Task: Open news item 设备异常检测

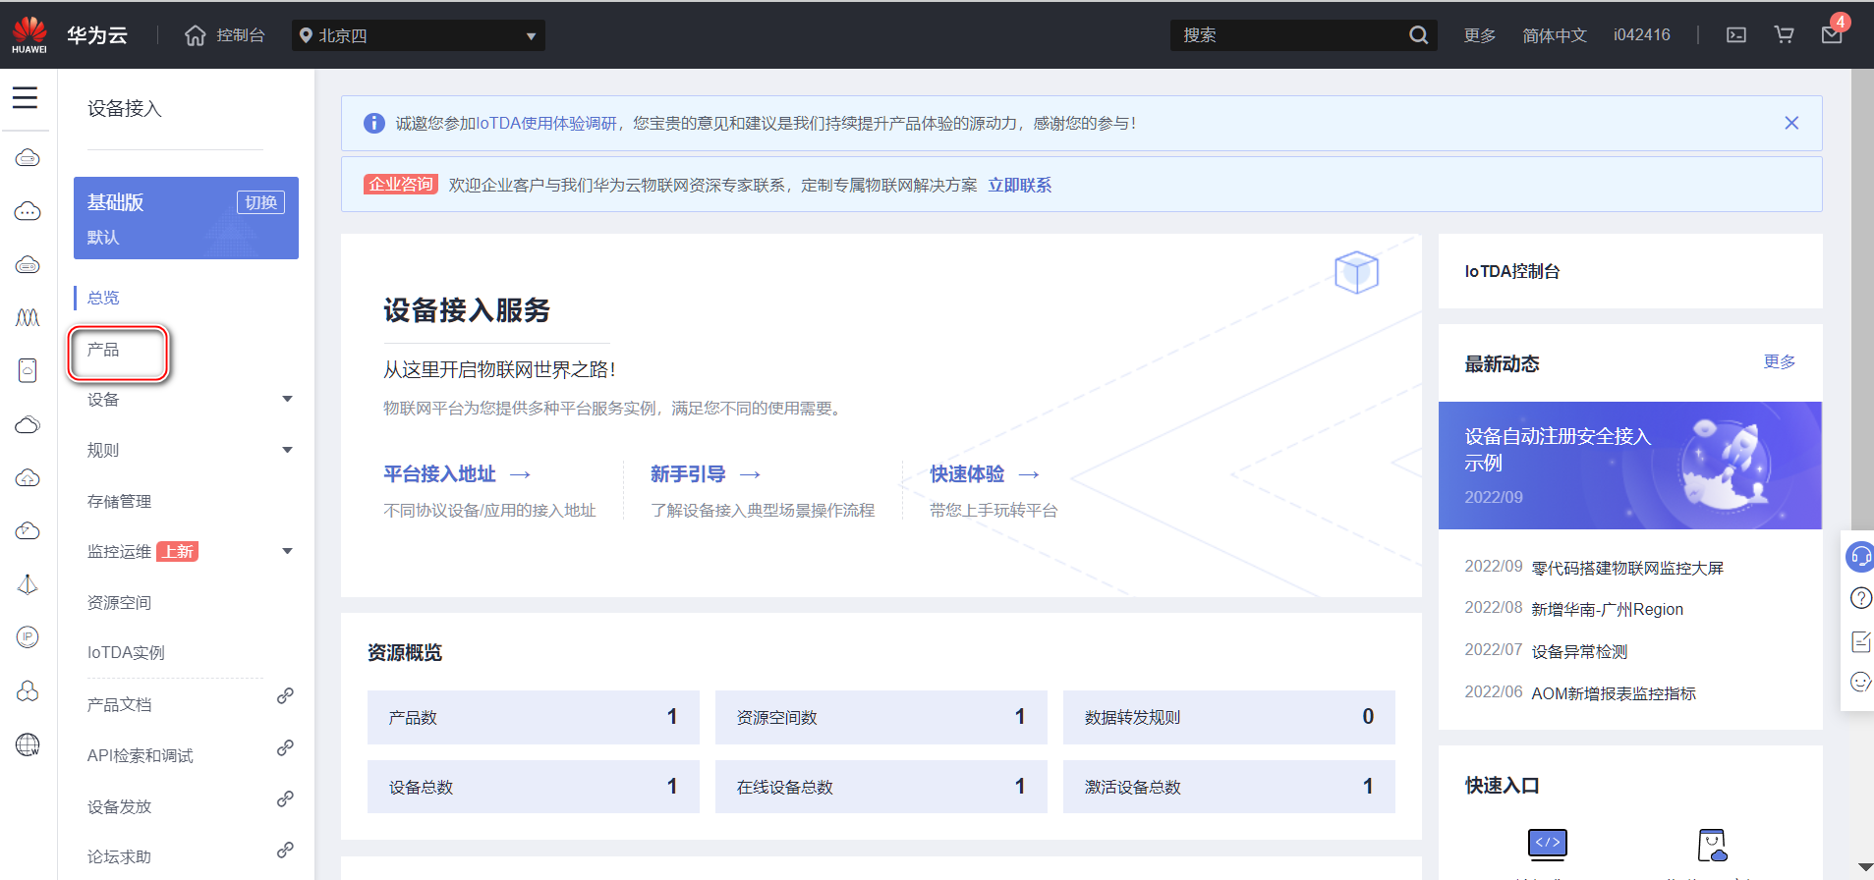Action: click(1579, 651)
